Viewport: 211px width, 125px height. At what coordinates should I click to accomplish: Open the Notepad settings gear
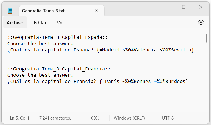pyautogui.click(x=201, y=22)
